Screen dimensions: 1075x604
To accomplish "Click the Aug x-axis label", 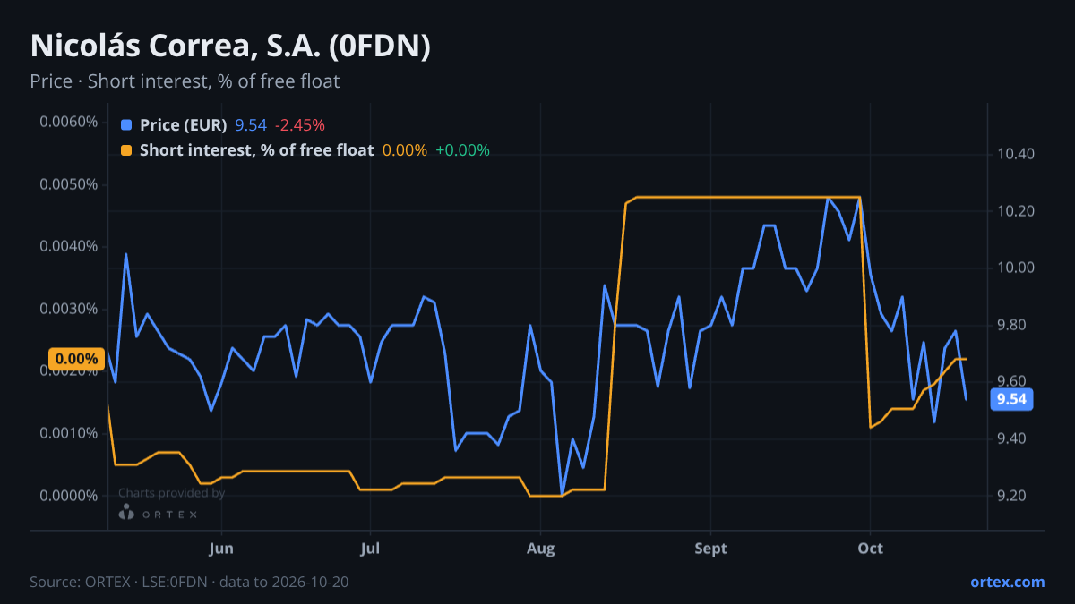I will point(540,548).
